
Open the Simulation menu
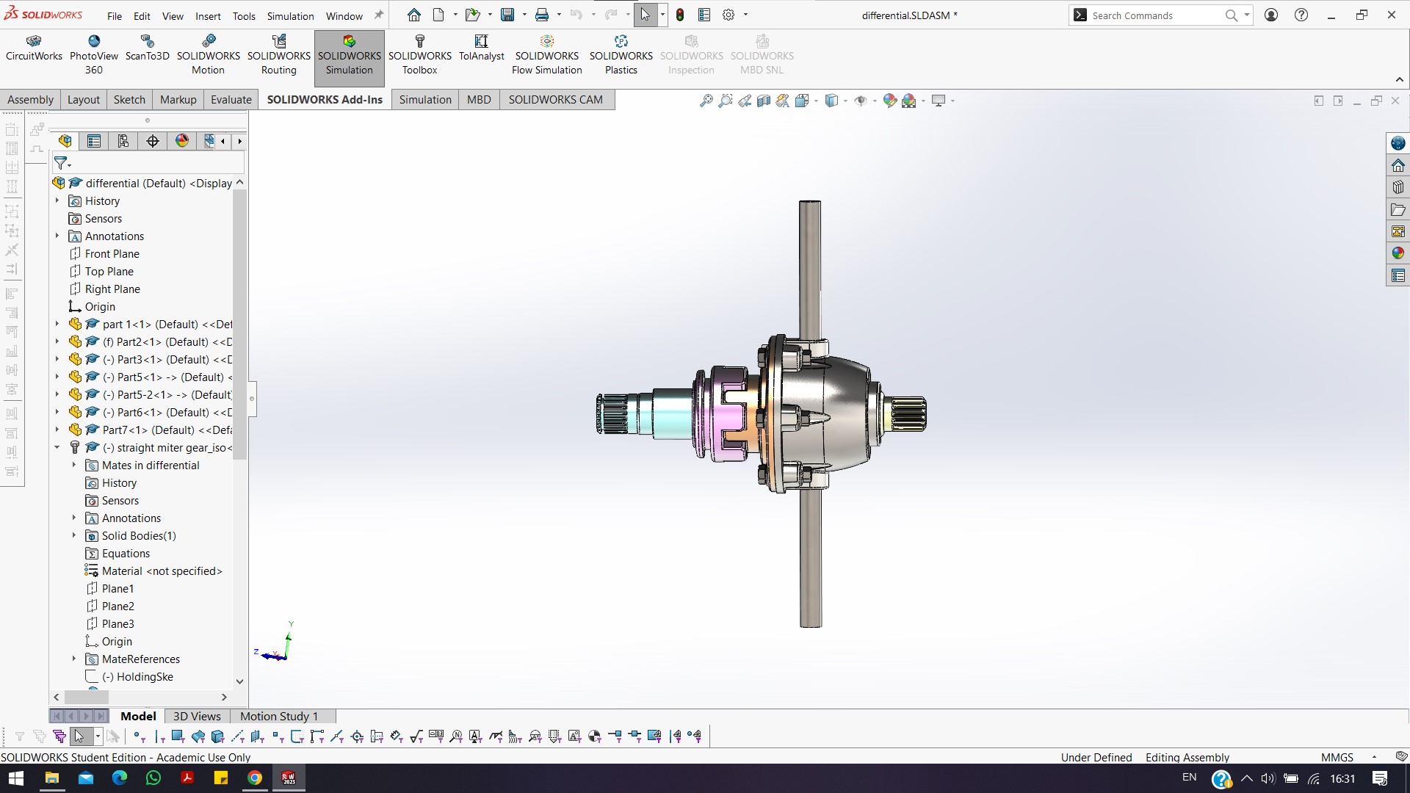[290, 15]
